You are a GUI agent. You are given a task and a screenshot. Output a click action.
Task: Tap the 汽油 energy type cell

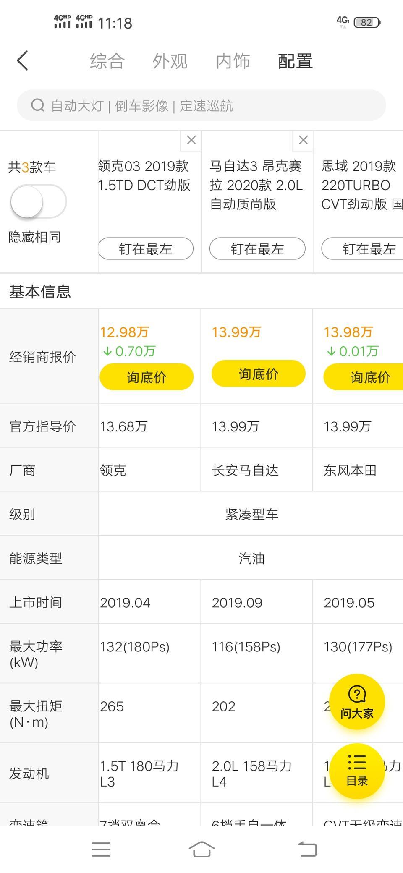tap(251, 558)
